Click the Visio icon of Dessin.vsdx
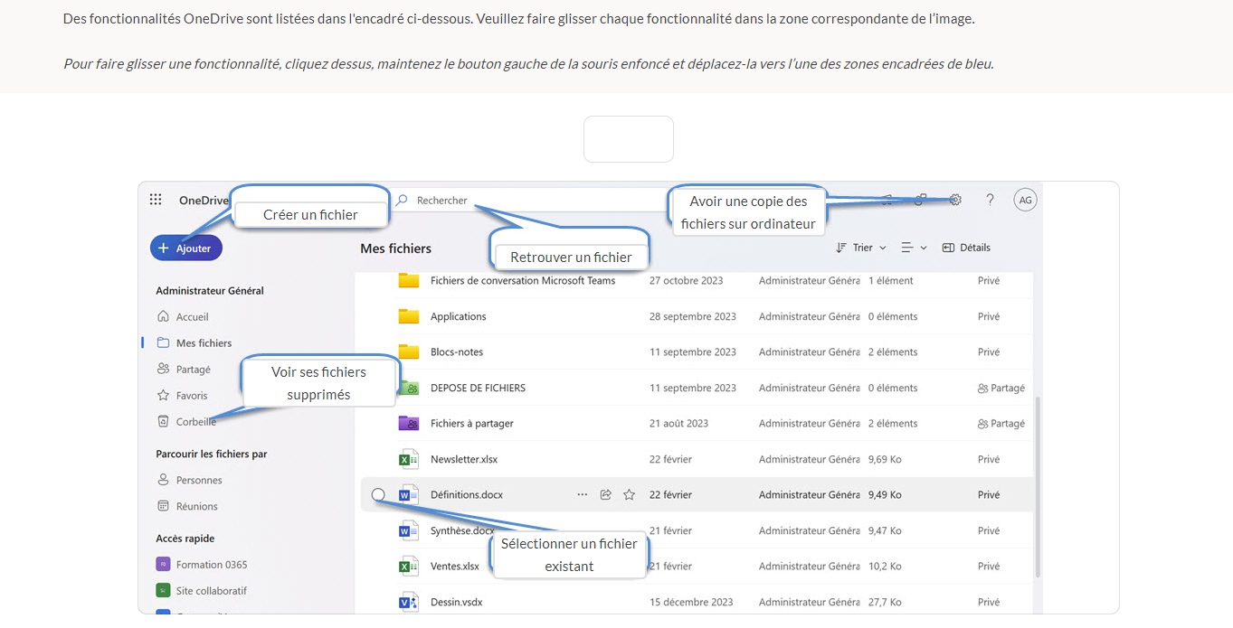Image resolution: width=1233 pixels, height=628 pixels. (409, 602)
